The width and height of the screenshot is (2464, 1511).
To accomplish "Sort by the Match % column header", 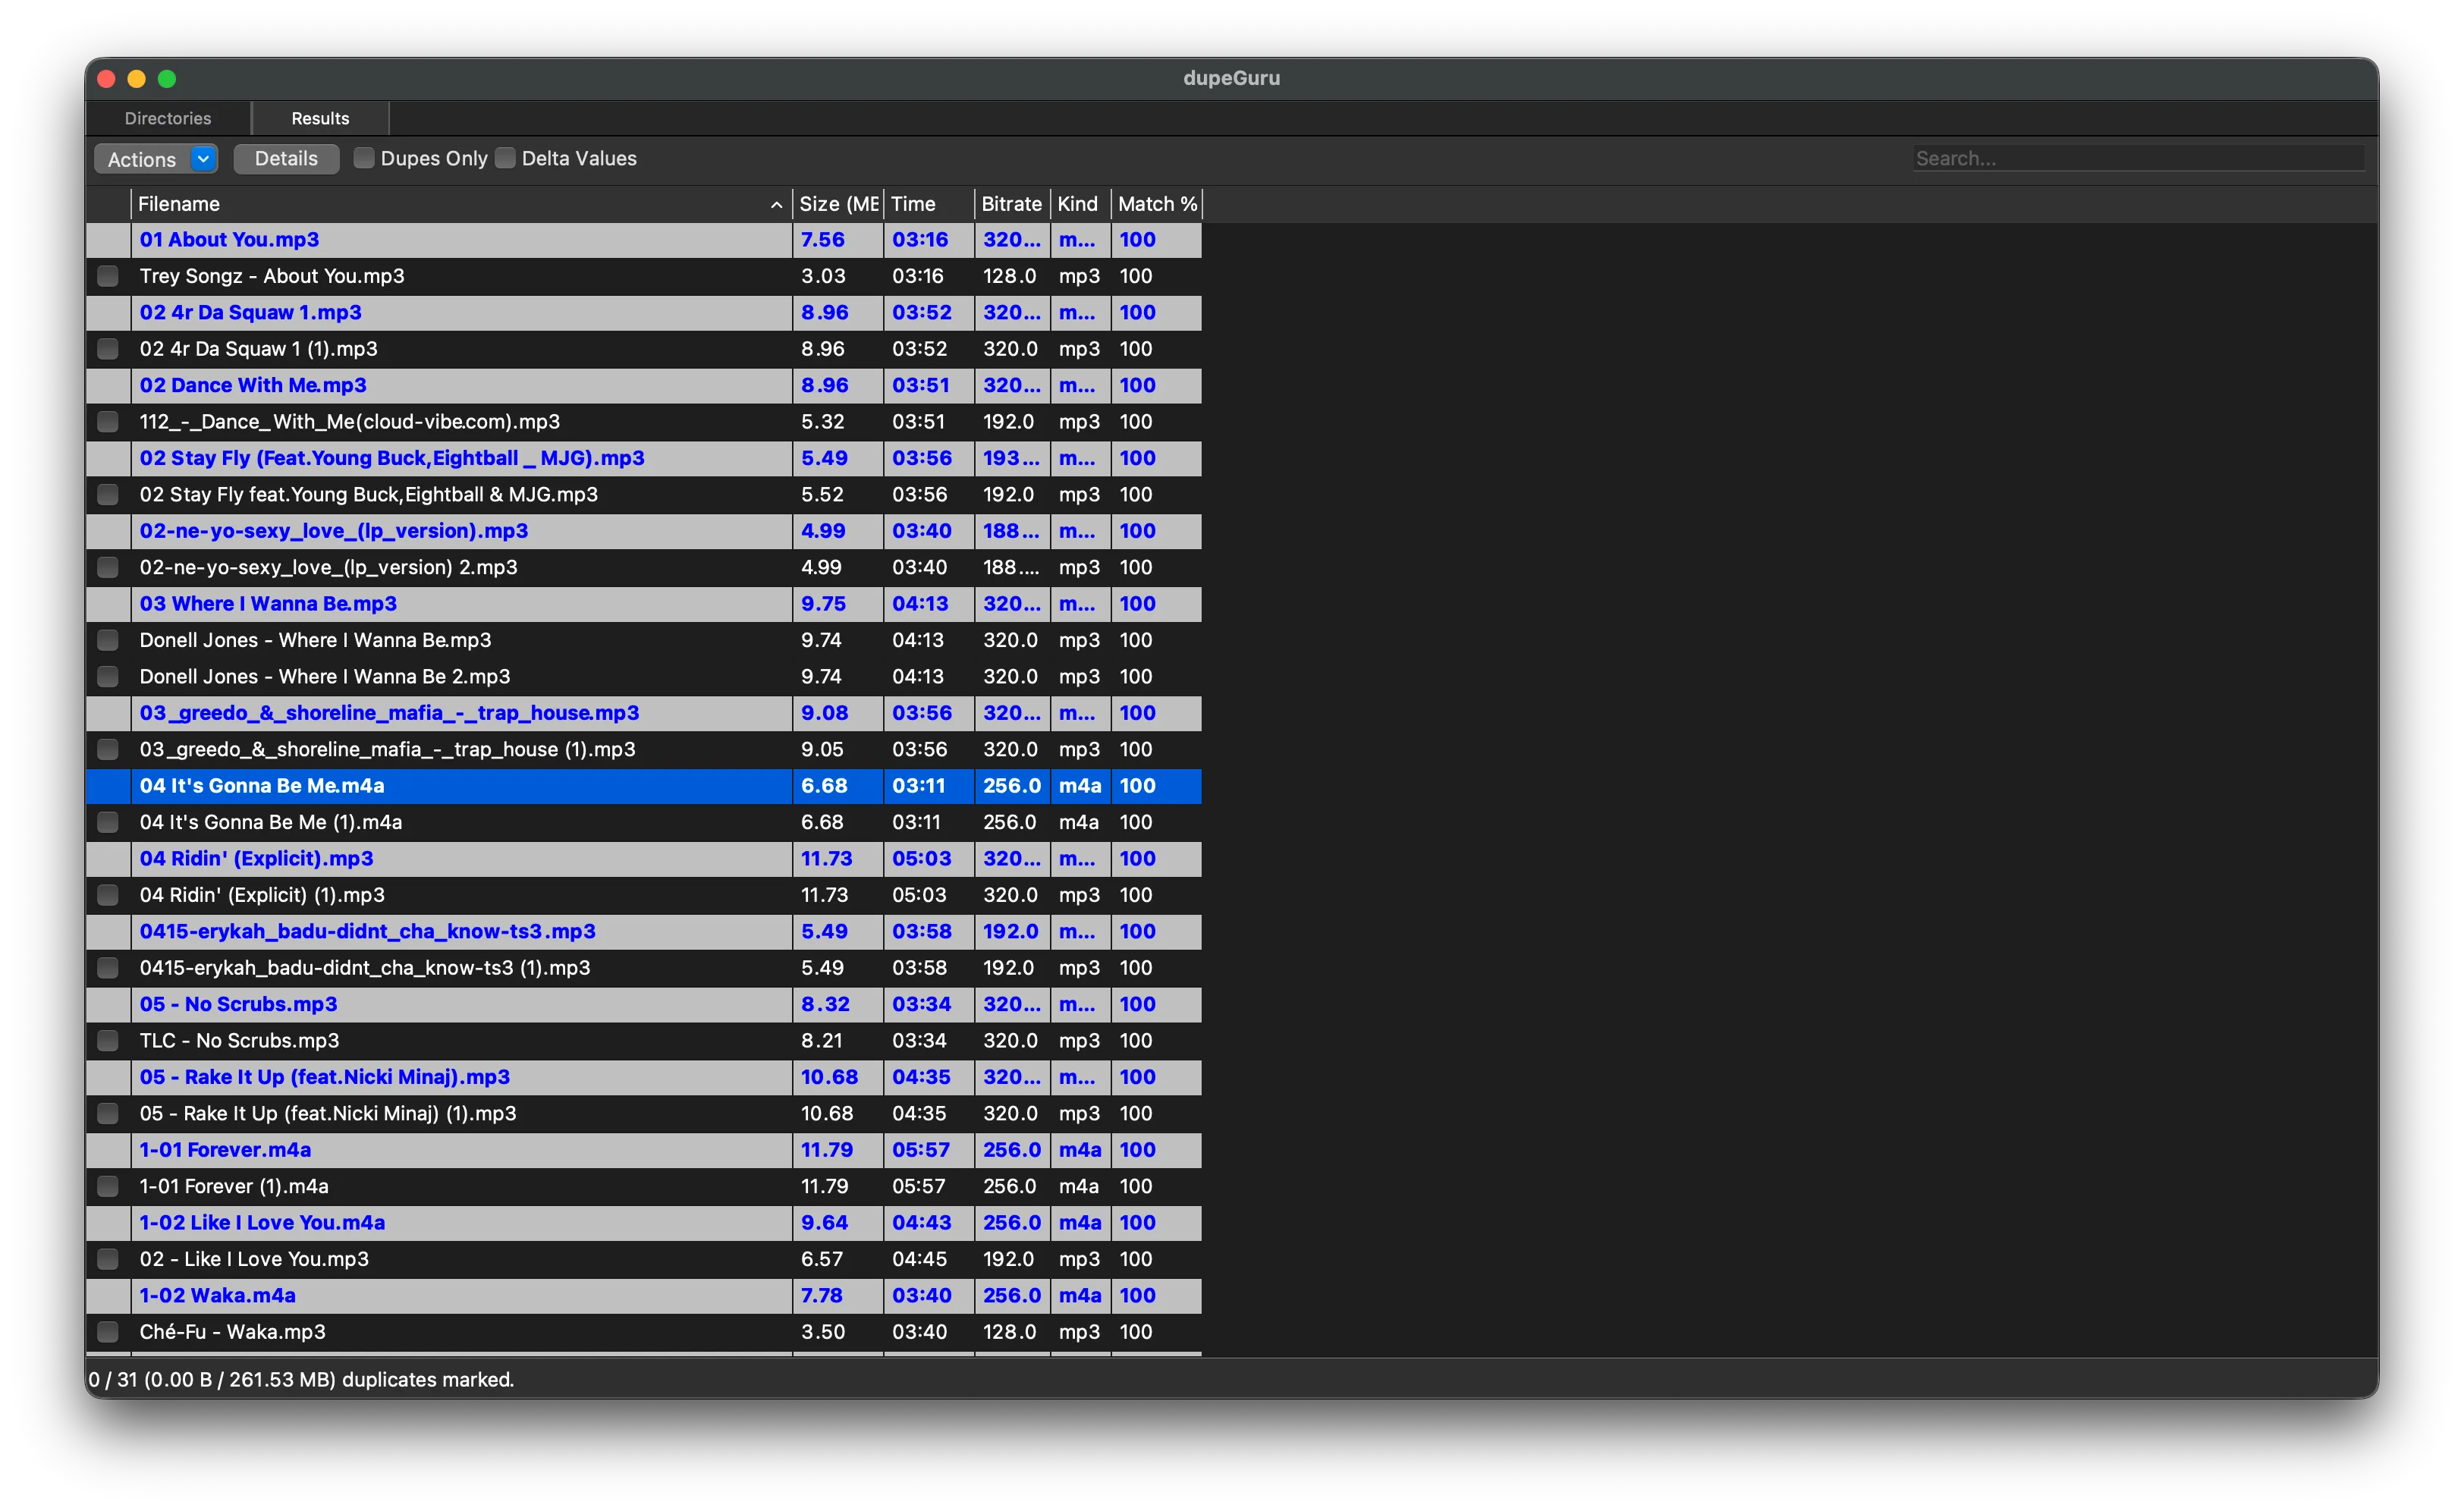I will point(1156,204).
